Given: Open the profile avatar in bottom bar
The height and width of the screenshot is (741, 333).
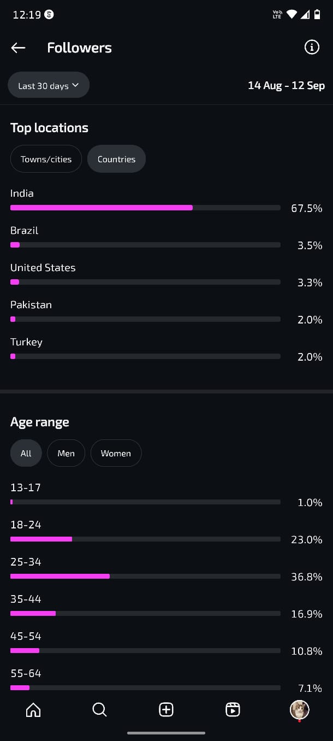Looking at the screenshot, I should [299, 710].
